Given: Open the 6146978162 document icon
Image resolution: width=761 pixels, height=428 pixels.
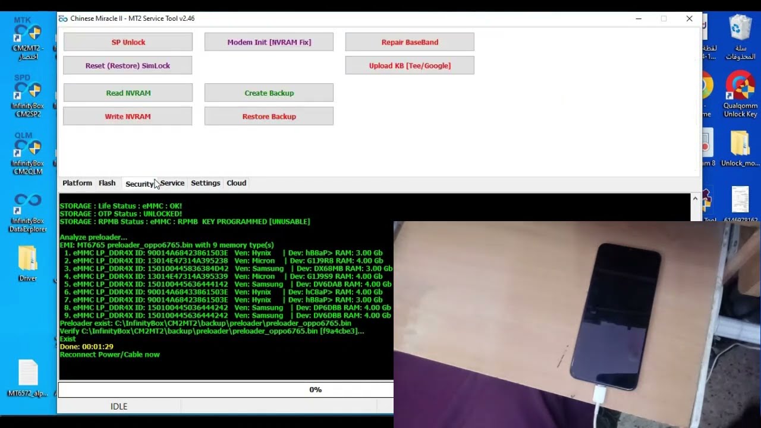Looking at the screenshot, I should (x=740, y=204).
